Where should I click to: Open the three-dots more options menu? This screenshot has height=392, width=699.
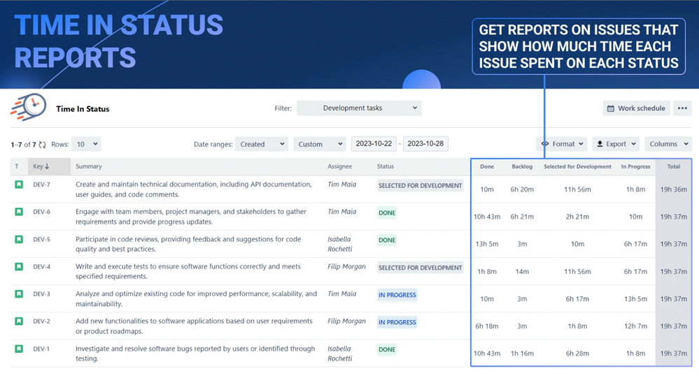pyautogui.click(x=682, y=108)
